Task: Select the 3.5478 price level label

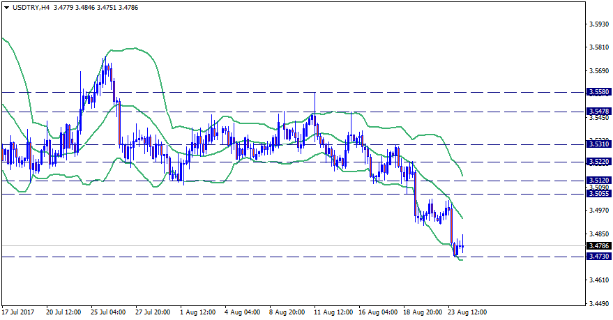Action: pos(598,112)
